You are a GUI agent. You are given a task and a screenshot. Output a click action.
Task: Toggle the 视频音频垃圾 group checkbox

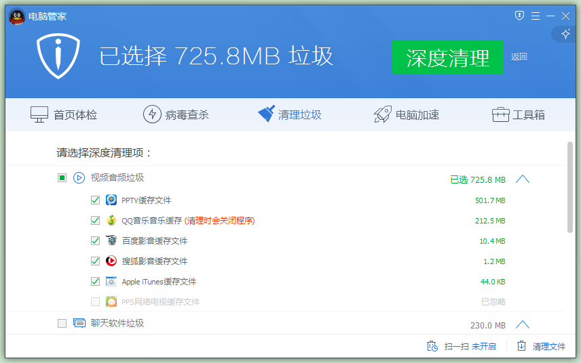pyautogui.click(x=62, y=178)
